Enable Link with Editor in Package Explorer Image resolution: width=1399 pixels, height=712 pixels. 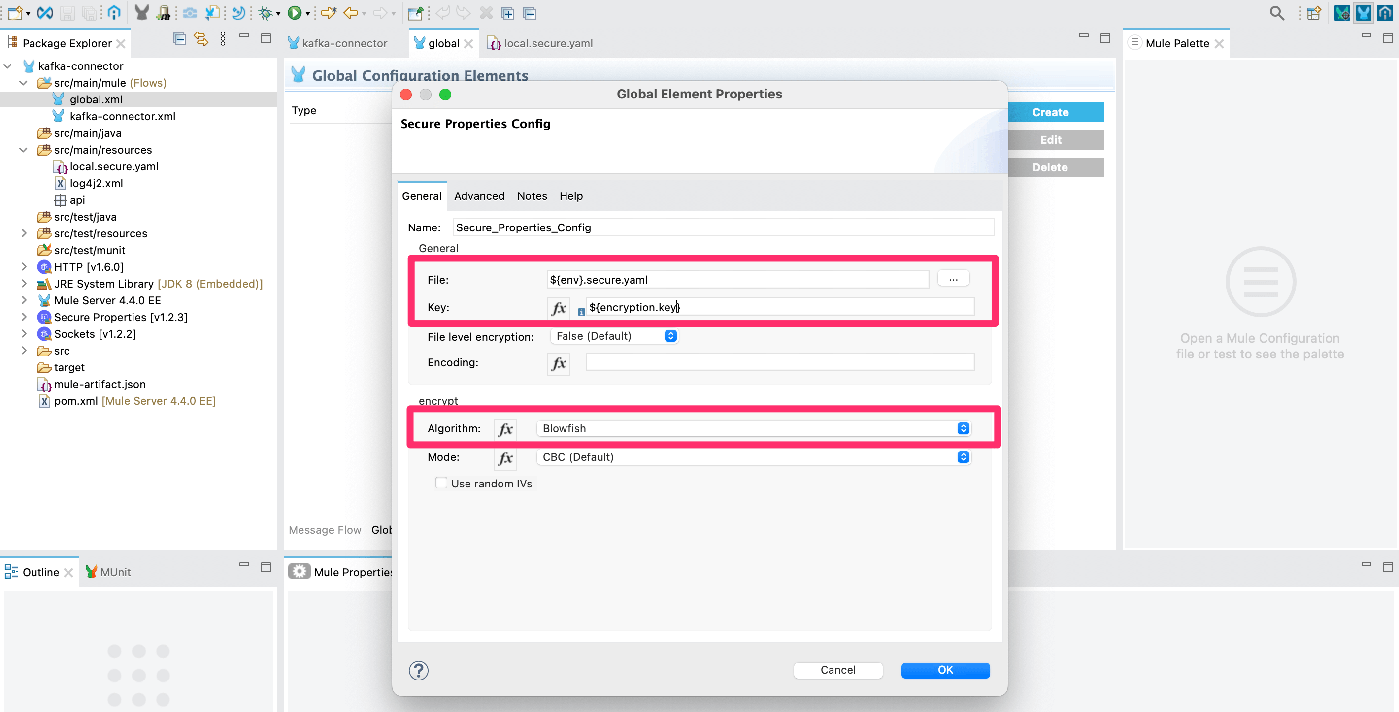point(200,39)
